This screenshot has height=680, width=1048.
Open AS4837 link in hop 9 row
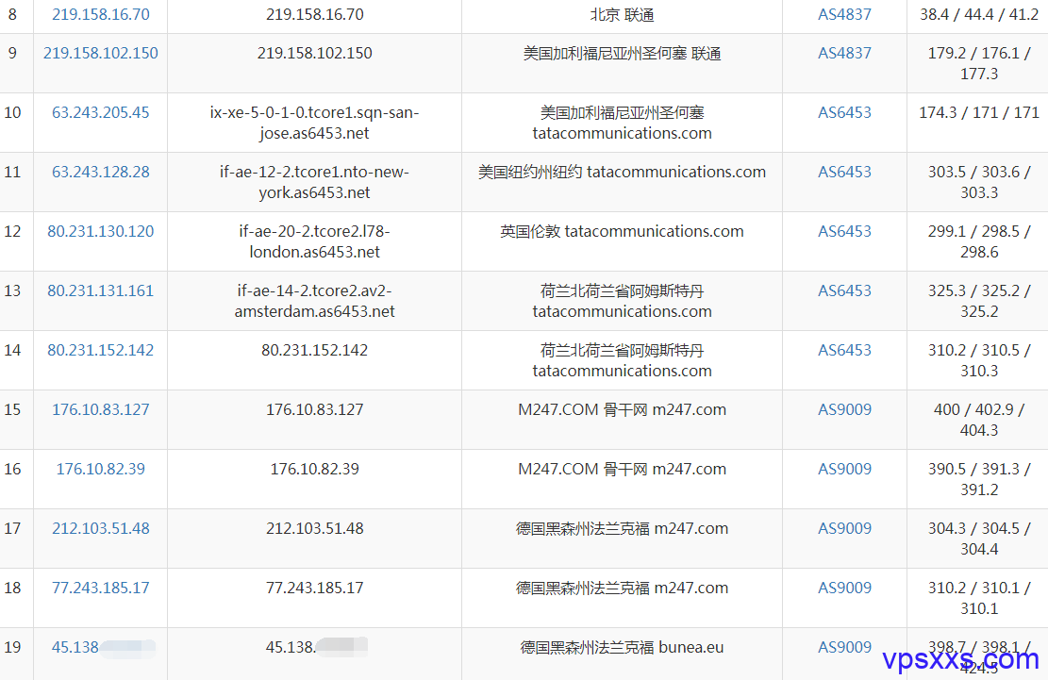point(844,54)
